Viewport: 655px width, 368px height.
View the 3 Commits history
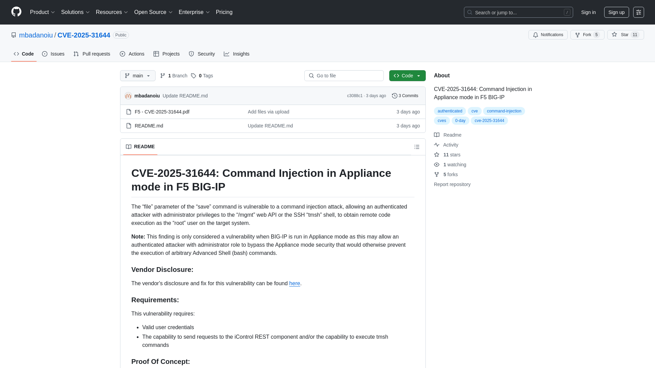tap(405, 96)
